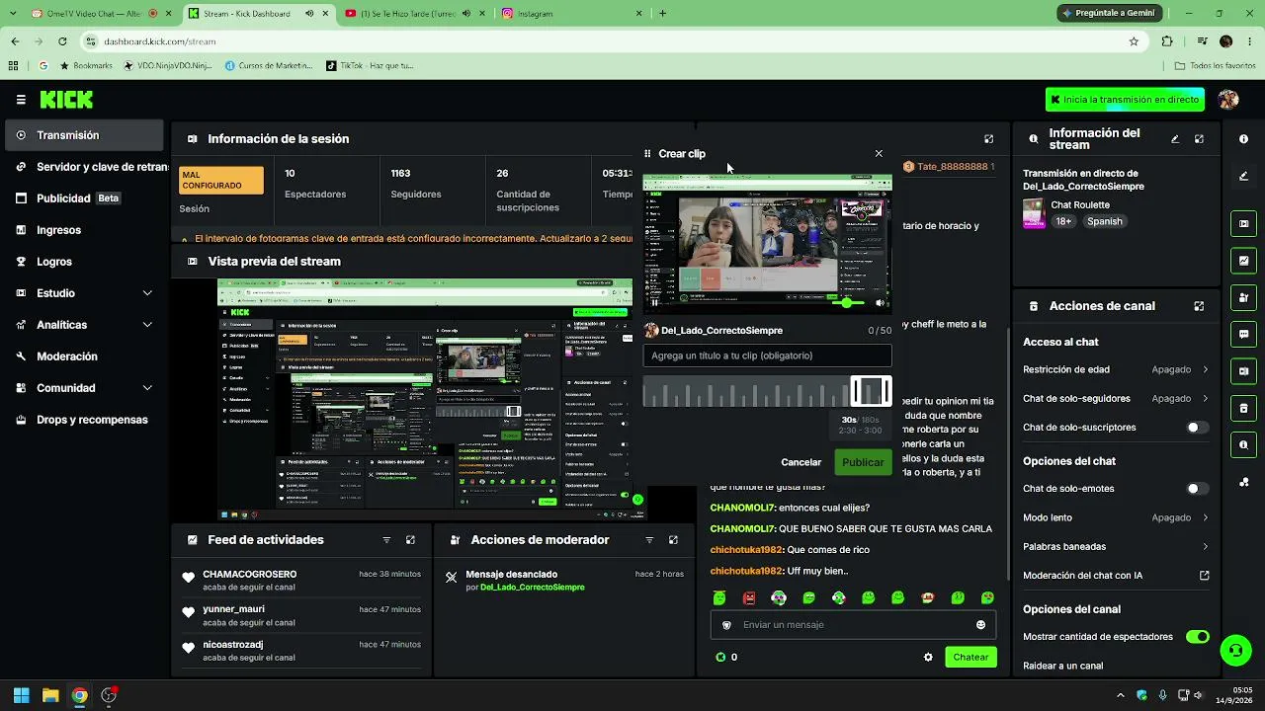Pop out the Acciones de canal panel
This screenshot has width=1265, height=711.
click(1199, 306)
